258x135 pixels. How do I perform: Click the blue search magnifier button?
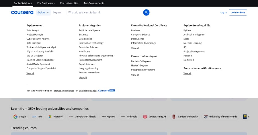point(146,12)
